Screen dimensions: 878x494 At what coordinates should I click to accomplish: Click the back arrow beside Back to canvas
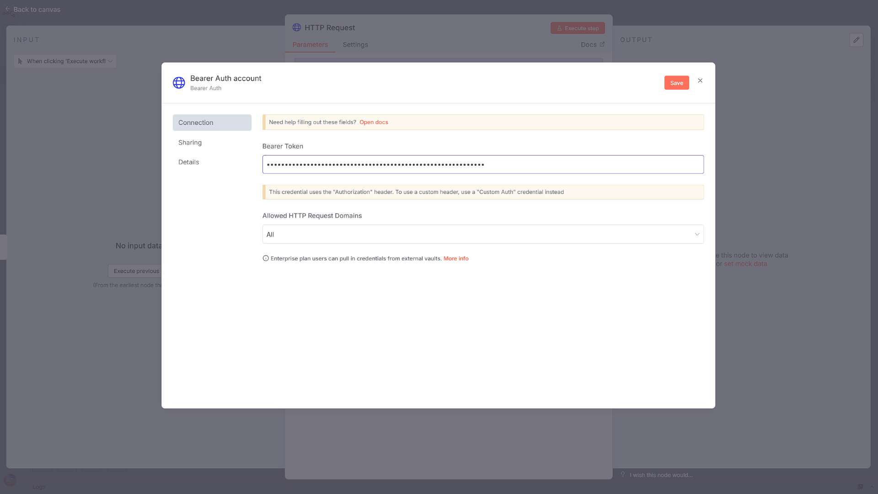click(7, 8)
